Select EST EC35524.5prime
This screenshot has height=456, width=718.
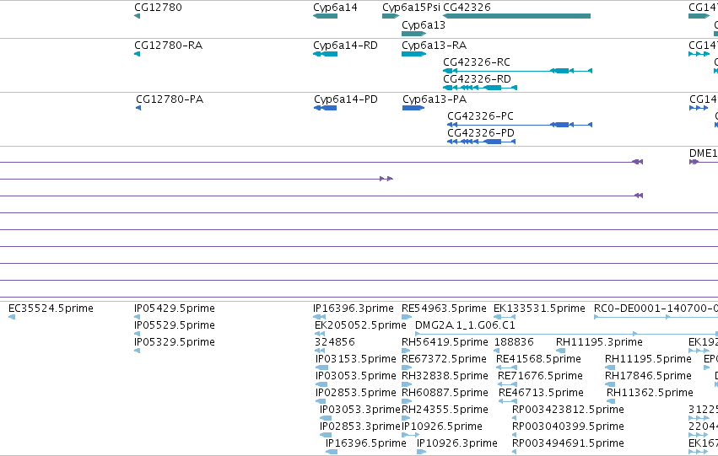[51, 308]
